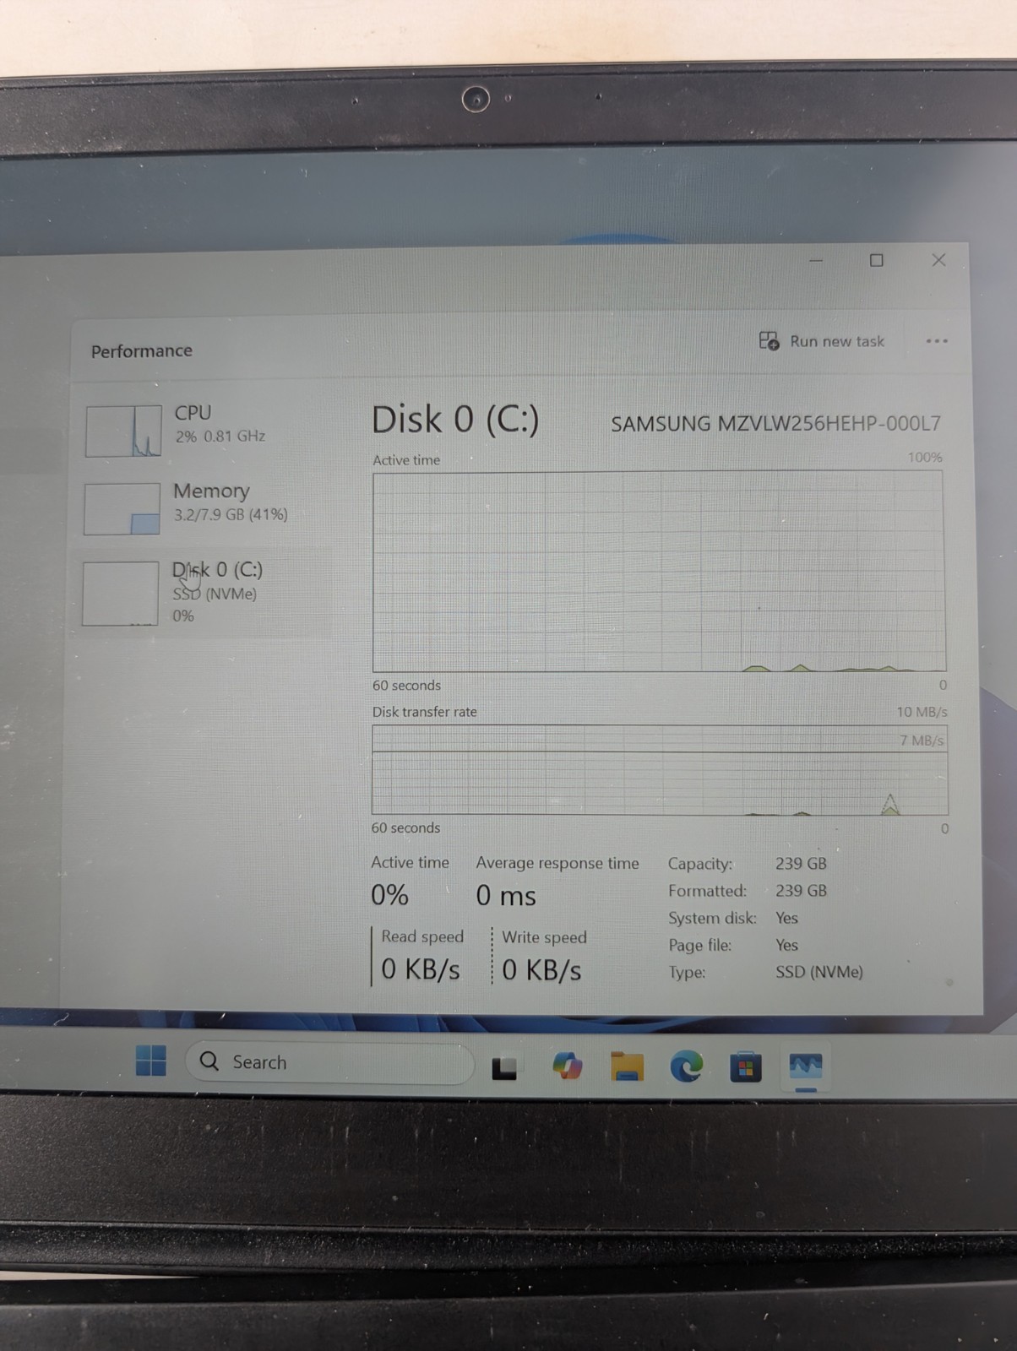The image size is (1017, 1351).
Task: Click the Active time graph
Action: (x=659, y=572)
